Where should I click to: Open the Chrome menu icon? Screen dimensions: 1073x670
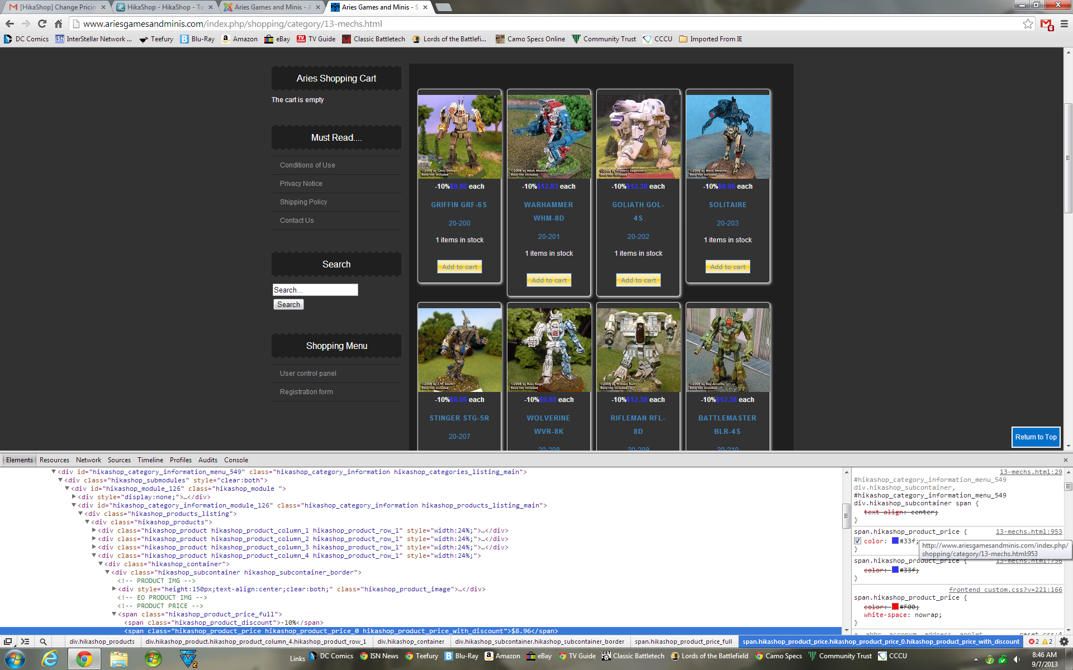pos(1064,23)
